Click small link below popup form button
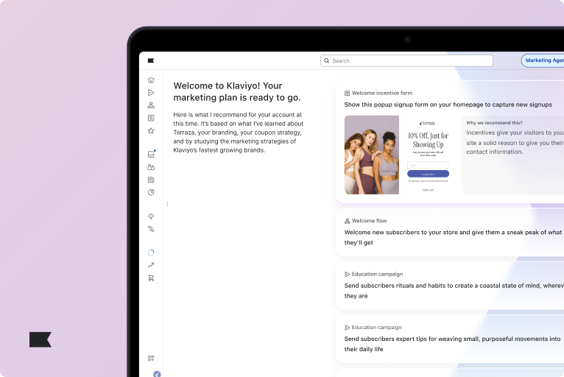Viewport: 564px width, 377px height. click(x=428, y=190)
